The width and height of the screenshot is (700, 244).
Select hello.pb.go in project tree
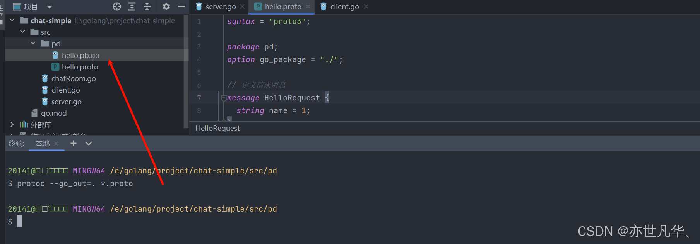click(80, 55)
